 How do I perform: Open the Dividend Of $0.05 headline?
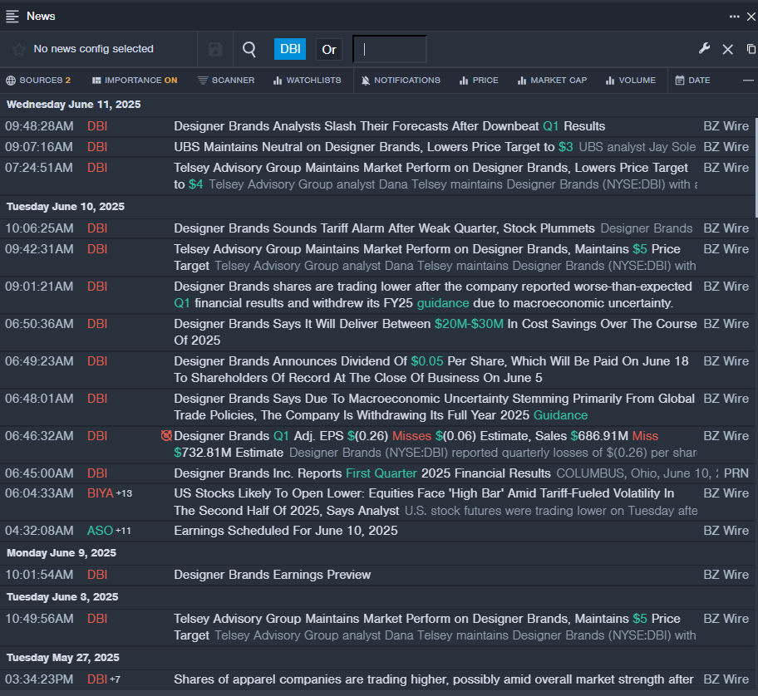(x=431, y=370)
